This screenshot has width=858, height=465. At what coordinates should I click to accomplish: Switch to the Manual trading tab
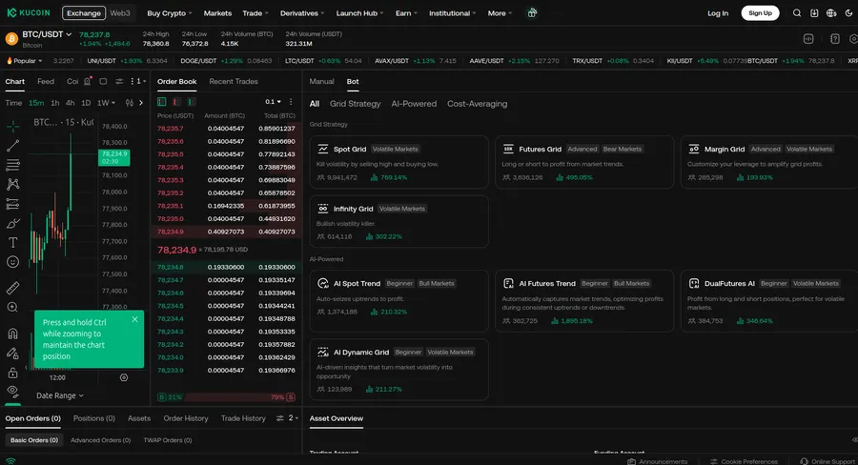pyautogui.click(x=321, y=82)
